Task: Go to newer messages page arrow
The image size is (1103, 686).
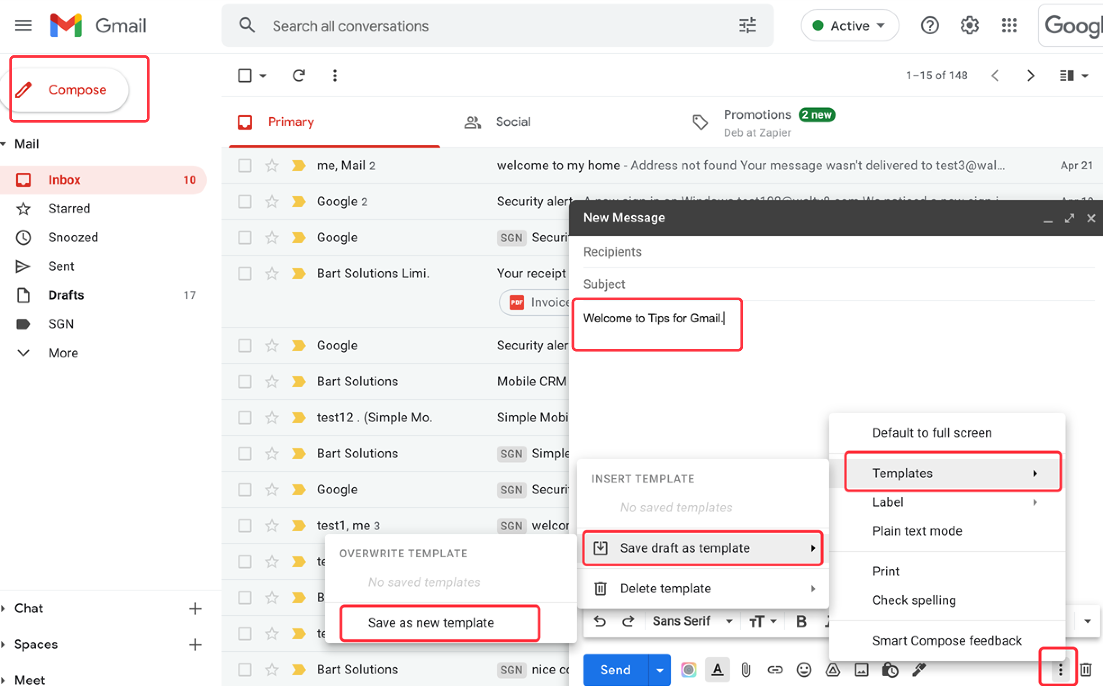Action: coord(995,75)
